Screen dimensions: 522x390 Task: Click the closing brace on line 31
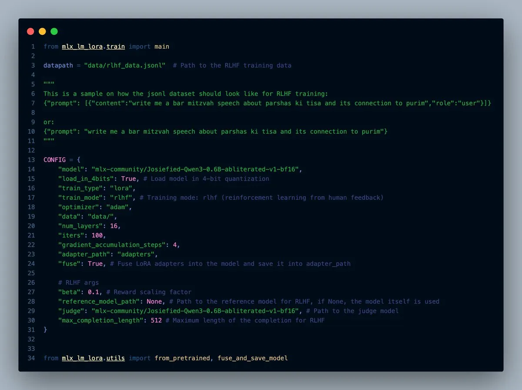tap(45, 330)
